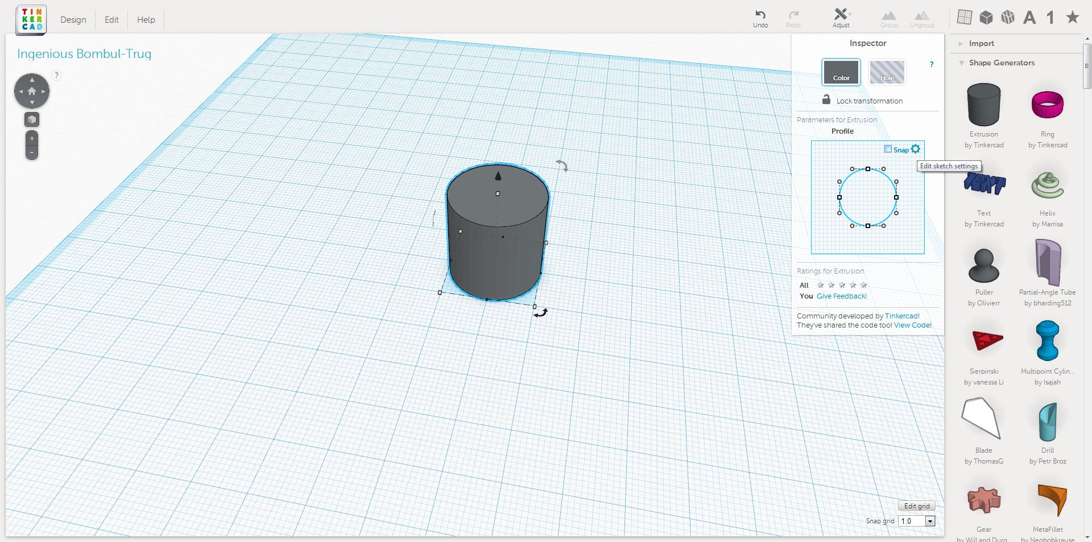Click the Color swatch in the Inspector
This screenshot has height=542, width=1092.
pos(841,72)
